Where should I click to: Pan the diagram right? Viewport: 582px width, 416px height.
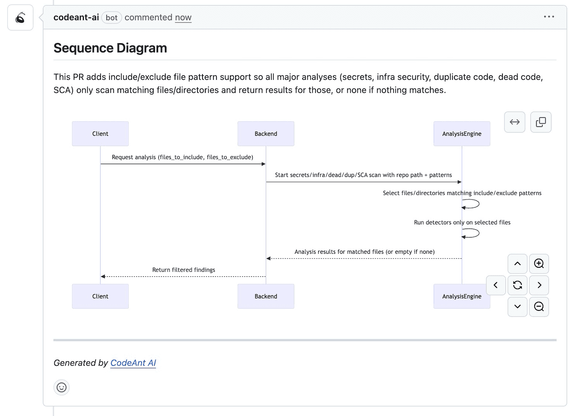[x=539, y=285]
